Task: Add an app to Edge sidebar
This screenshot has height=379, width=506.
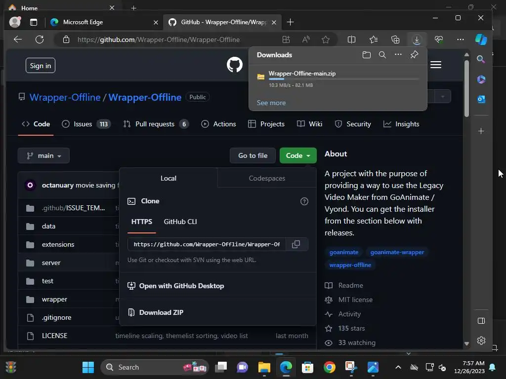Action: (481, 131)
